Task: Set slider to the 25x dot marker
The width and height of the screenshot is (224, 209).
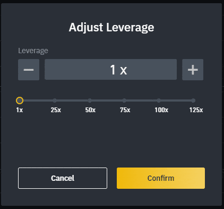Action: click(x=55, y=101)
